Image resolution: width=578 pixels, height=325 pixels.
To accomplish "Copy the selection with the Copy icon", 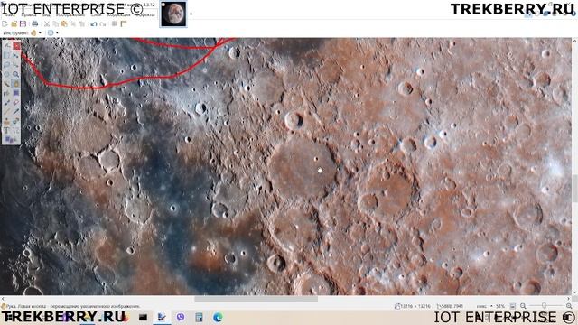I will [55, 24].
